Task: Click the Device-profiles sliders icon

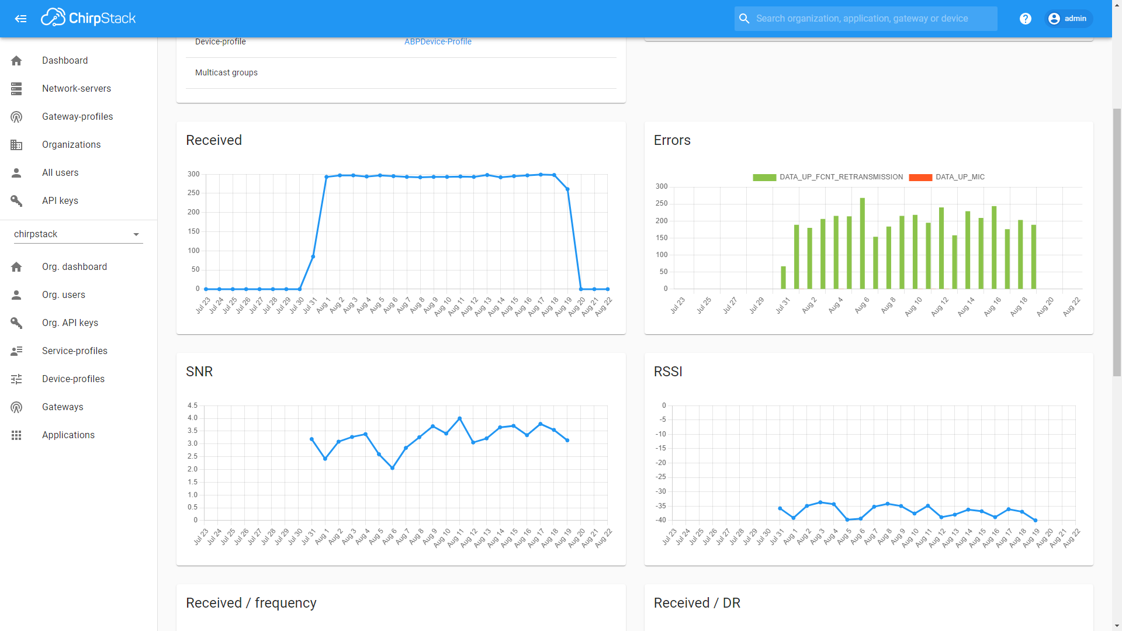Action: (x=16, y=379)
